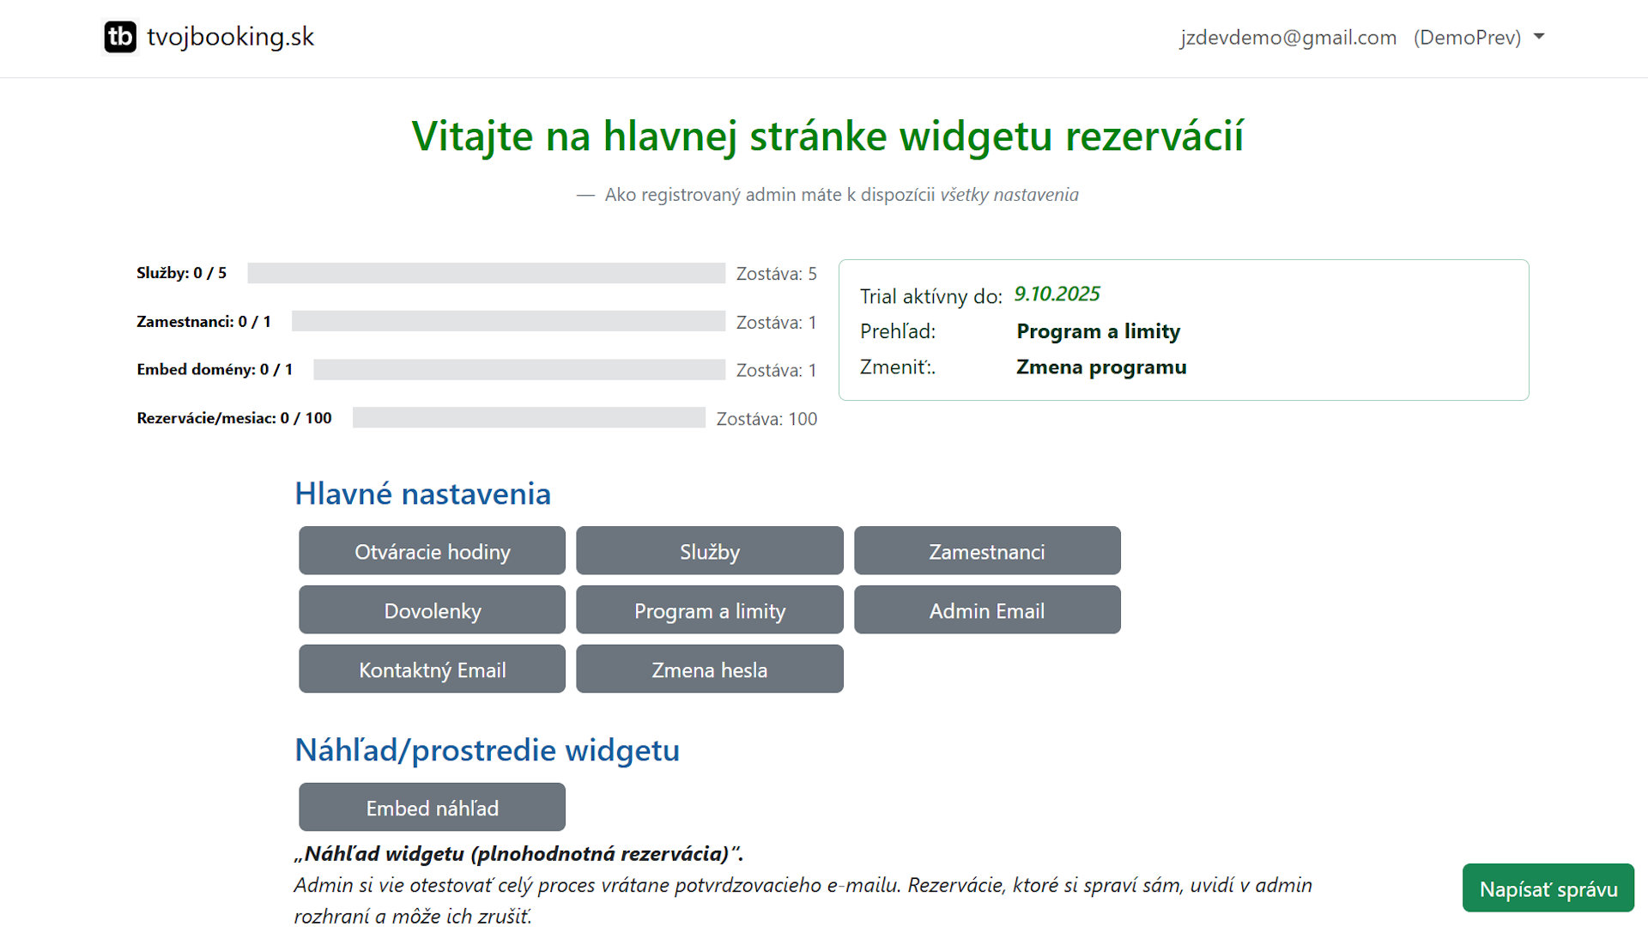Click the Program a limity button
This screenshot has width=1648, height=927.
(709, 610)
